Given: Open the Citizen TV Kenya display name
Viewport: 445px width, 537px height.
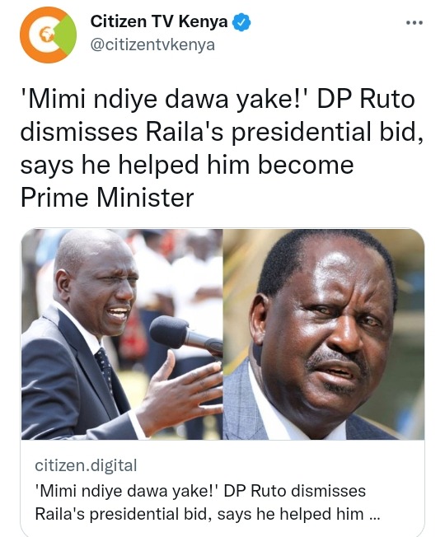Looking at the screenshot, I should pos(159,21).
